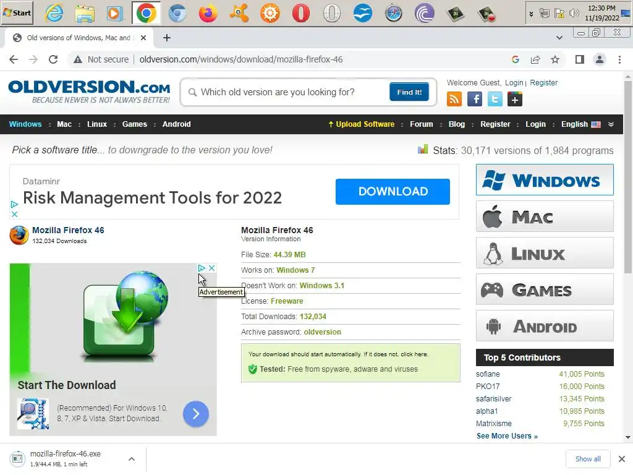
Task: Click the Windows category sidebar button
Action: pyautogui.click(x=544, y=180)
